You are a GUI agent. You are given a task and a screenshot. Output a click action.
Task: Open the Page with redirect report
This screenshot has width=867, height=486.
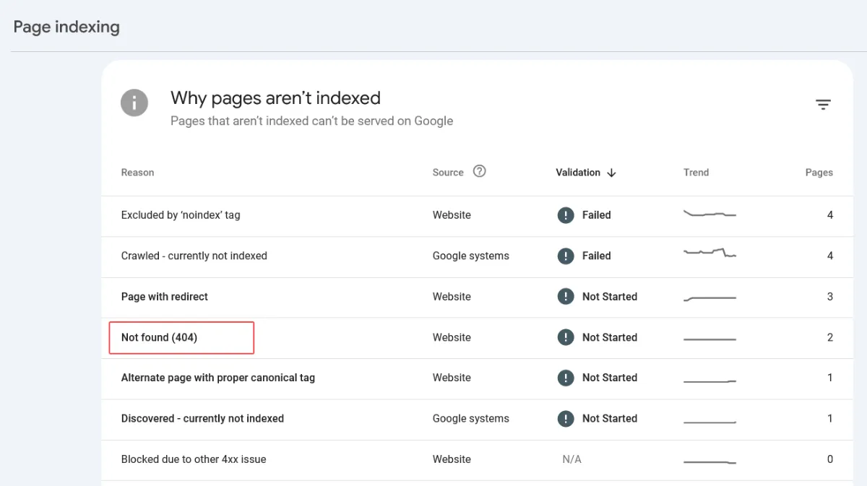pyautogui.click(x=165, y=296)
